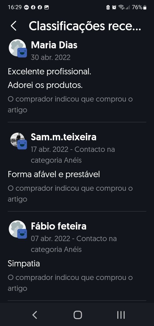
Task: Tap the smiley badge on Fábio feteira avatar
Action: pos(22,234)
